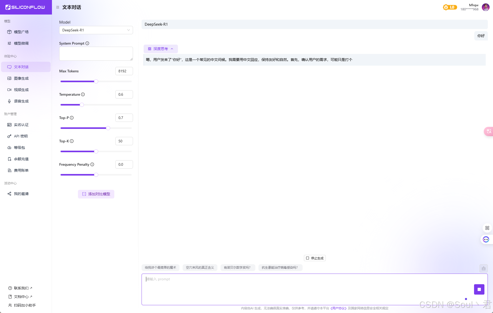Click 扫码加小助手

click(x=22, y=305)
